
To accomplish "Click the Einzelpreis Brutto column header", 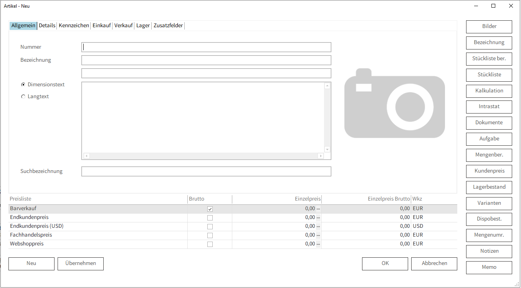I will [366, 199].
